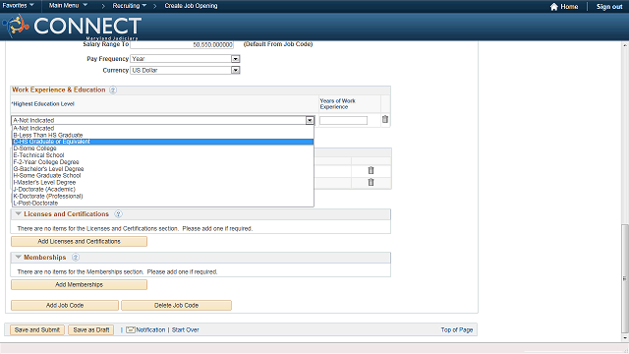Open the Licenses and Certifications help icon
The height and width of the screenshot is (354, 629).
pos(118,214)
